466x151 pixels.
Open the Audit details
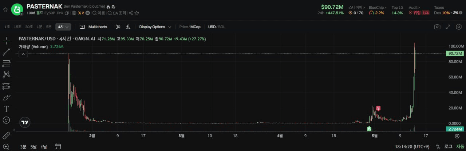[414, 7]
